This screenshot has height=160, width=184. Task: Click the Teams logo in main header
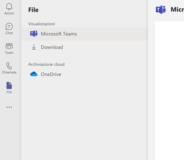point(161,9)
